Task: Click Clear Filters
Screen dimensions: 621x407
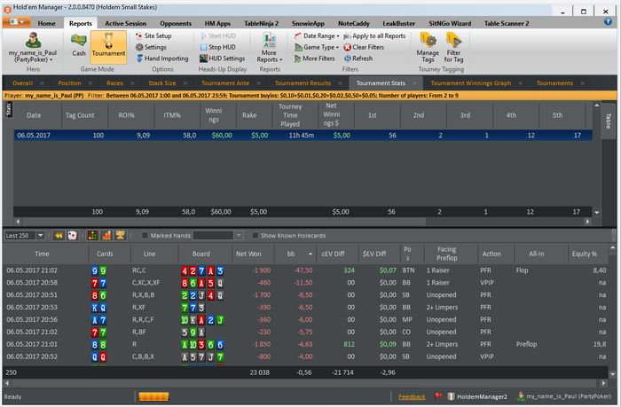Action: (x=364, y=47)
